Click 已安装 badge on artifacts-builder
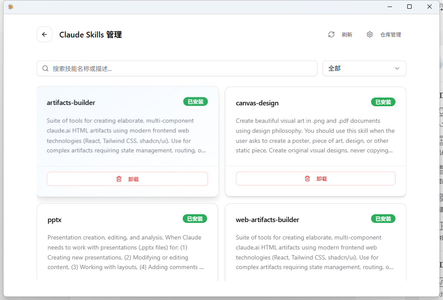Viewport: 443px width, 300px height. pos(195,101)
